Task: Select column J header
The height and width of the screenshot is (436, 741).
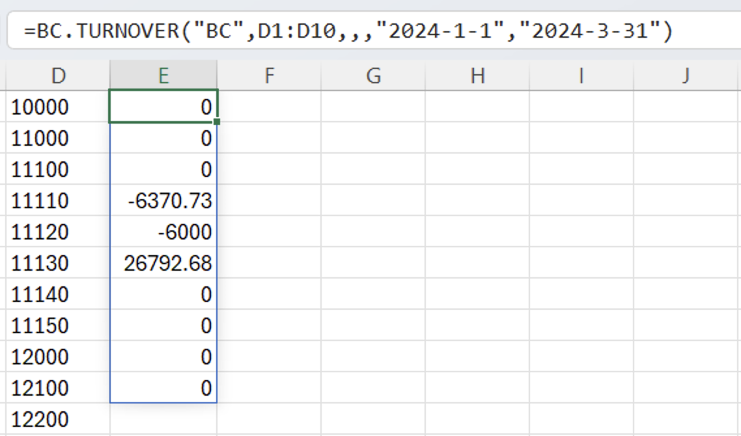Action: 686,76
